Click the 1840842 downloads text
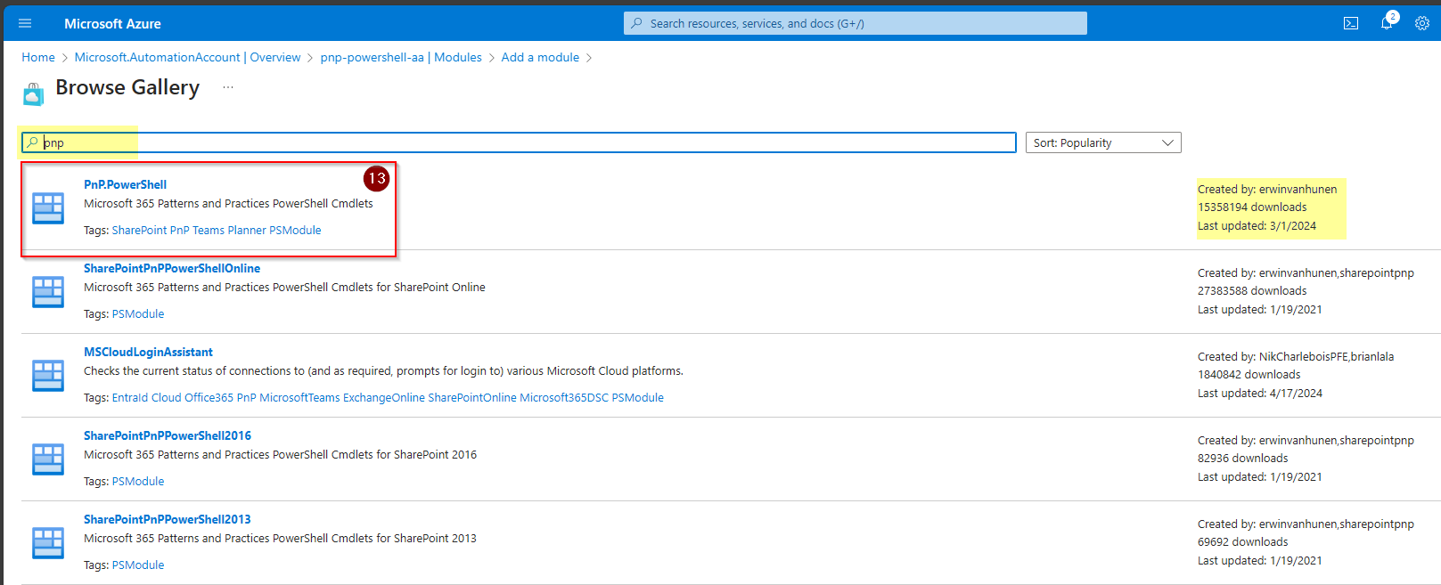Viewport: 1441px width, 585px height. click(x=1249, y=374)
